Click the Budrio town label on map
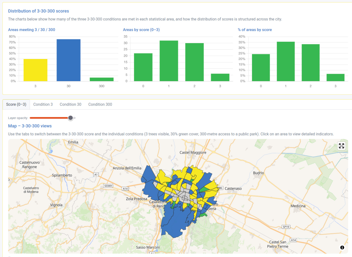Viewport: 352px width, 257px height. point(258,173)
